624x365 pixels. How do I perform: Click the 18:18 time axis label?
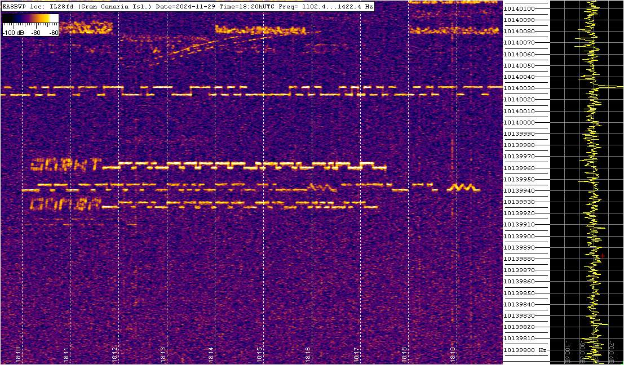[x=405, y=354]
